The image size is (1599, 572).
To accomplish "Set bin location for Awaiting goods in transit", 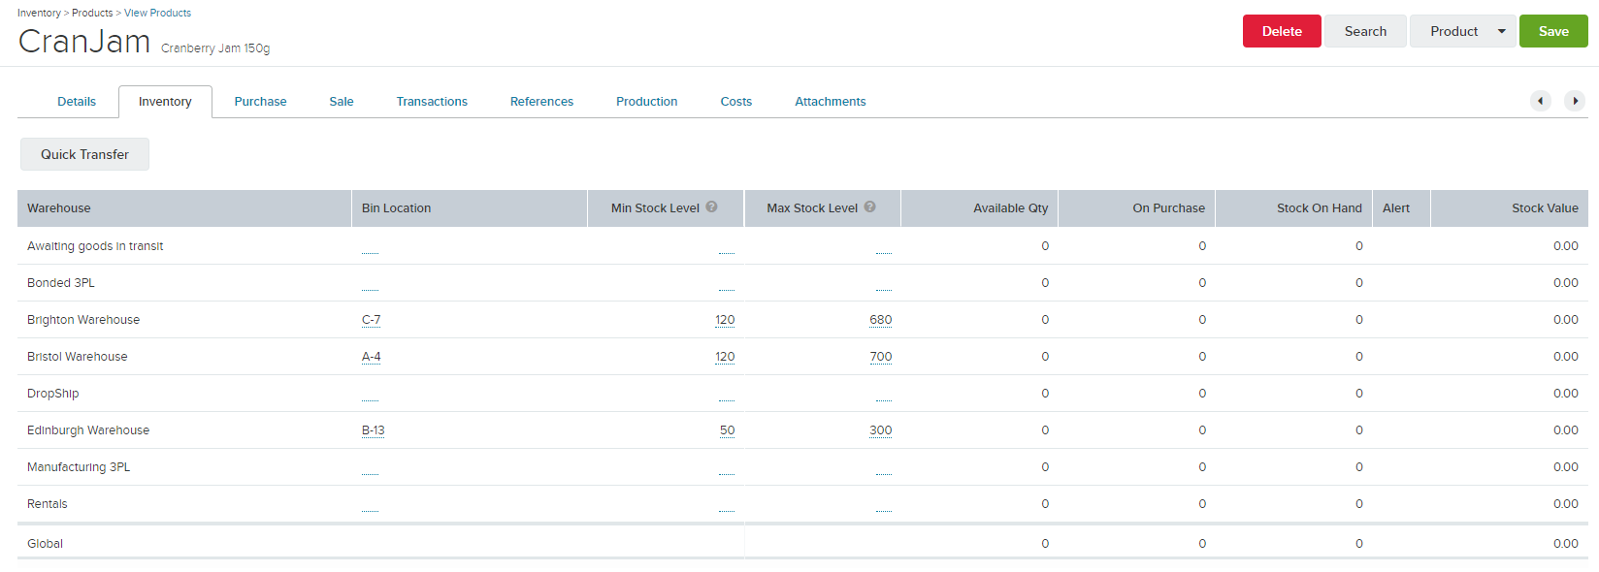I will click(x=370, y=248).
